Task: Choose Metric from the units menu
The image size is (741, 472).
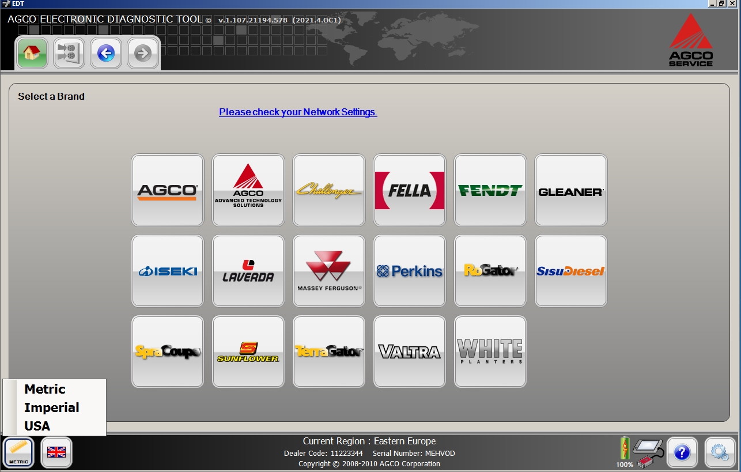Action: [45, 389]
